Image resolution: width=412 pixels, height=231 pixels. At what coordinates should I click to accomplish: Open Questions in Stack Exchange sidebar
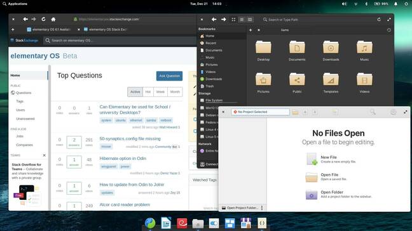[24, 93]
